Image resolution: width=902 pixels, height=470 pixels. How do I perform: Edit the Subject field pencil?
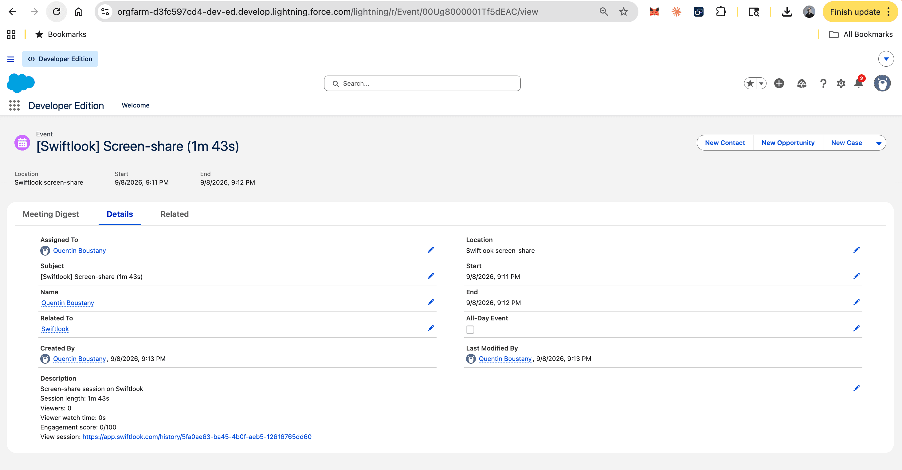pyautogui.click(x=431, y=276)
